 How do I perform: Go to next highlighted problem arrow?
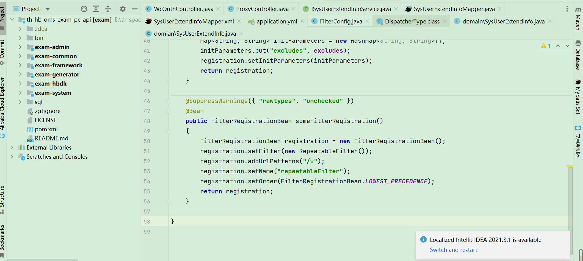[x=567, y=46]
